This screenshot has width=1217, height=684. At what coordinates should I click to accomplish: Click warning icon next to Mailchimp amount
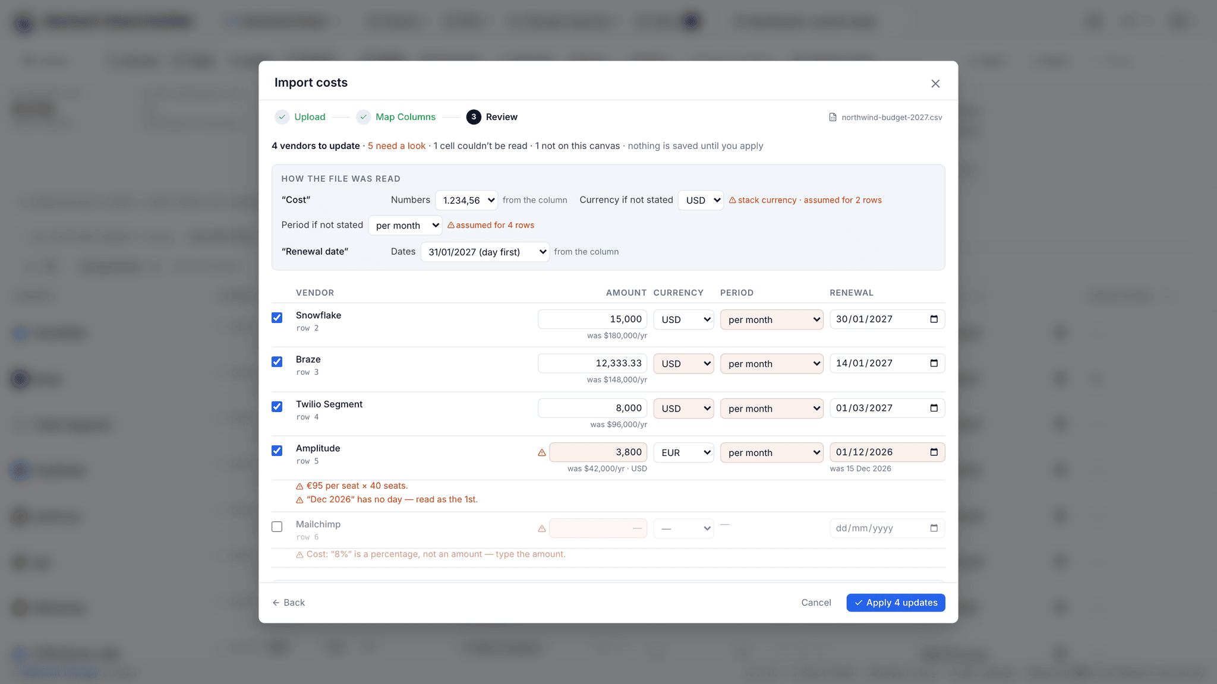click(x=542, y=528)
